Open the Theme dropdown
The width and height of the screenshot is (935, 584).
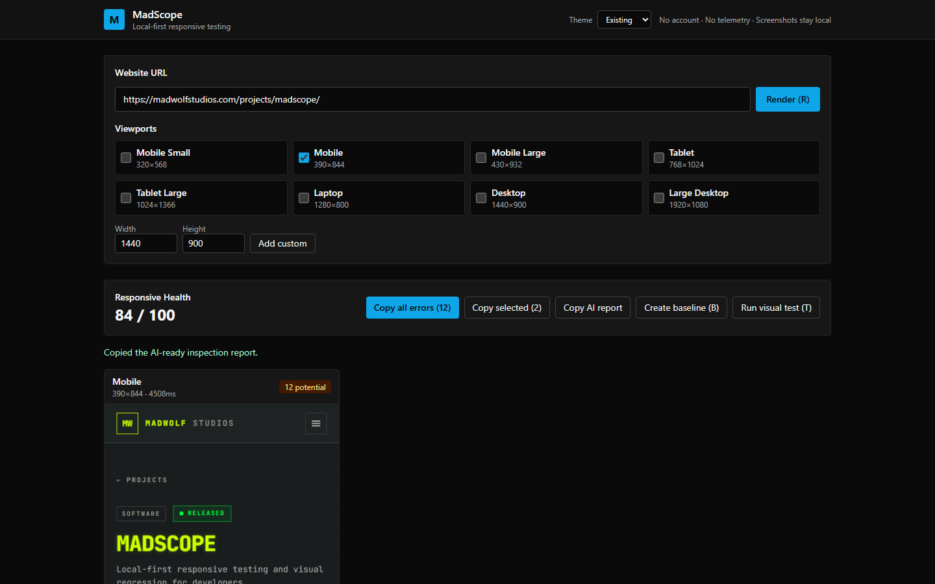tap(624, 19)
